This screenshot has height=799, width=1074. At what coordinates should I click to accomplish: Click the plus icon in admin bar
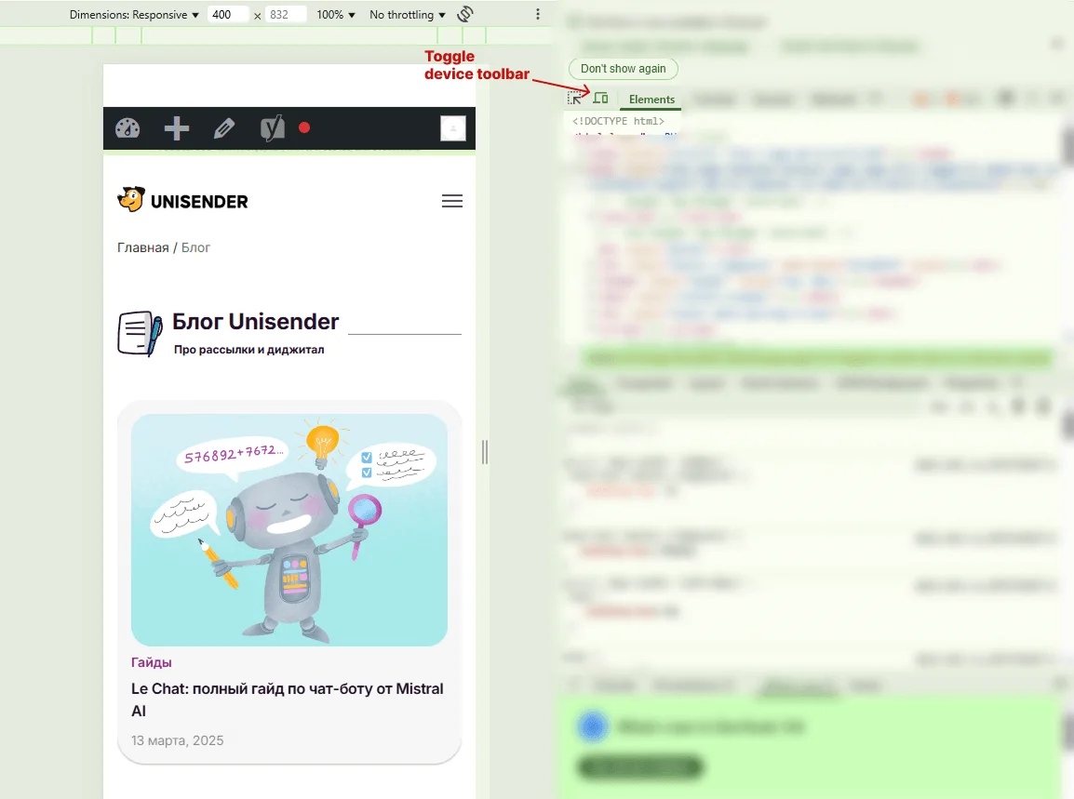[177, 128]
